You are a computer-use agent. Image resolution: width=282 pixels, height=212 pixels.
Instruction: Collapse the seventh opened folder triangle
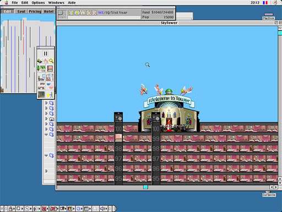point(46,135)
